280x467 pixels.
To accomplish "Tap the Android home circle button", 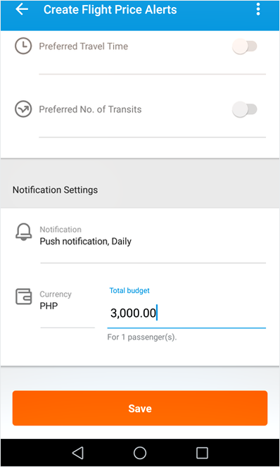I will 140,453.
